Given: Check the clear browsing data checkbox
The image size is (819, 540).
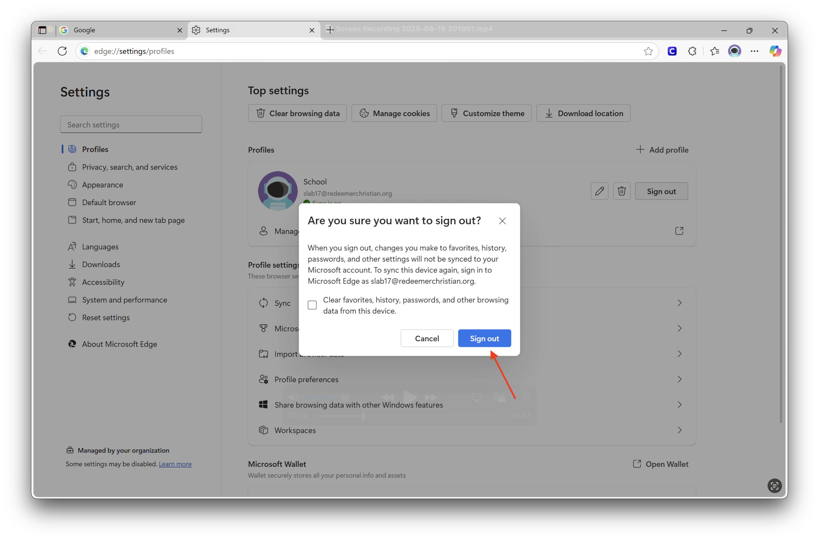Looking at the screenshot, I should pyautogui.click(x=312, y=305).
